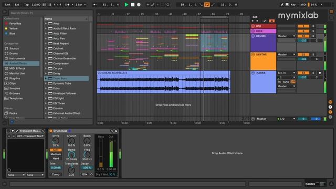Toggle Draw Mode pencil icon
Image resolution: width=336 pixels, height=189 pixels.
(x=282, y=5)
